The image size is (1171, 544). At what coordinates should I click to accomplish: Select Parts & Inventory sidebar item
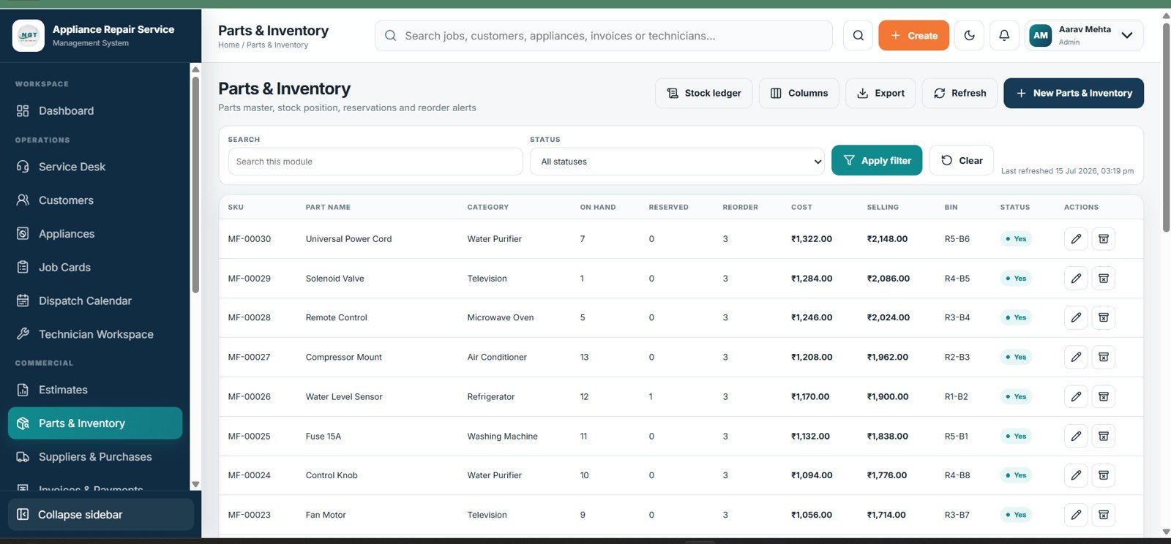95,423
